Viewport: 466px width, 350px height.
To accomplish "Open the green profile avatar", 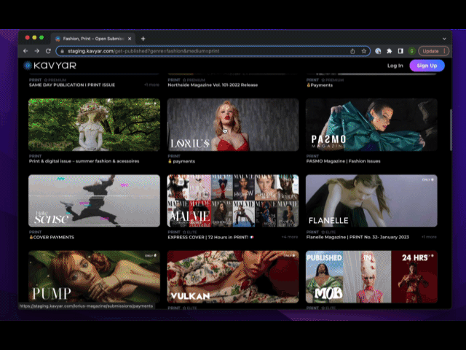I will [x=411, y=51].
